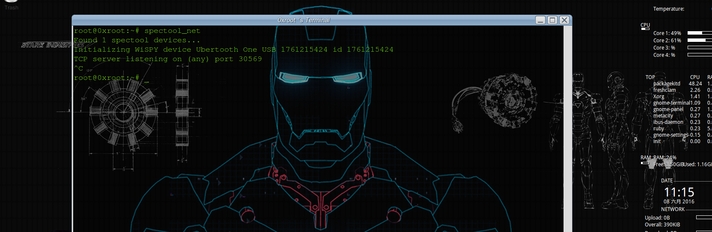The height and width of the screenshot is (232, 712).
Task: Click the 'RAM: 24%' widget text
Action: point(665,158)
